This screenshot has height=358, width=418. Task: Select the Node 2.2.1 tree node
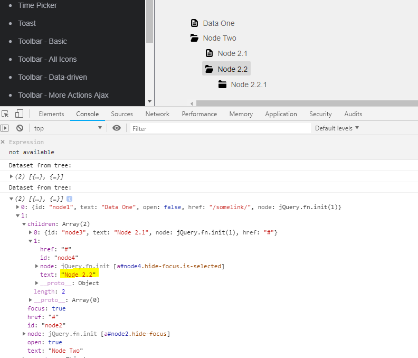[249, 84]
